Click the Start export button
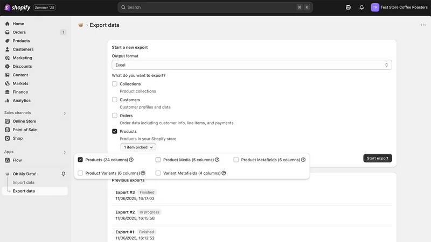 [378, 158]
